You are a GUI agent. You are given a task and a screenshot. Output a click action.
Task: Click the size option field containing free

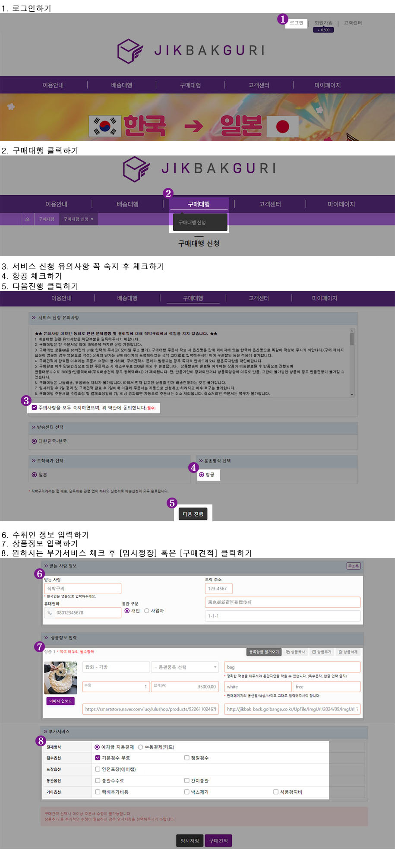tap(327, 687)
